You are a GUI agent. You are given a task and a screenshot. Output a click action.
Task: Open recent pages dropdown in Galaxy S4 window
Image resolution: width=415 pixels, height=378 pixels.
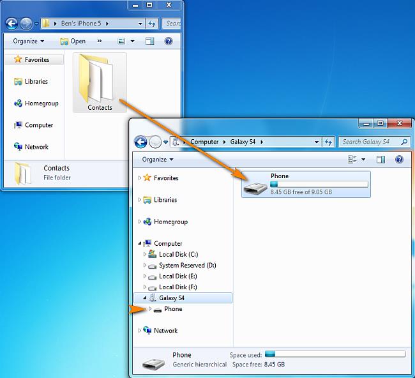[166, 142]
